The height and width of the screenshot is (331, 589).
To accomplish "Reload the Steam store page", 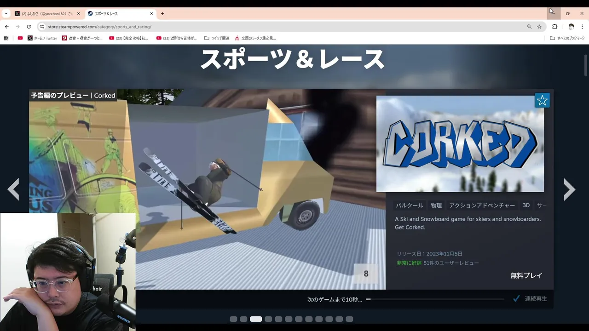I will (x=29, y=27).
